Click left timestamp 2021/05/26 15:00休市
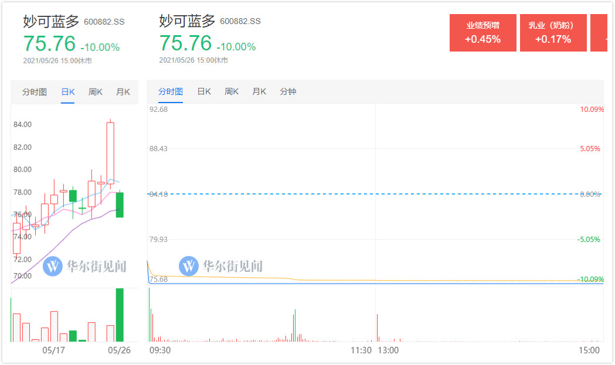 pyautogui.click(x=57, y=61)
